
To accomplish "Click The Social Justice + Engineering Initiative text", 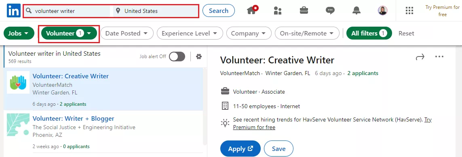I will [x=84, y=127].
